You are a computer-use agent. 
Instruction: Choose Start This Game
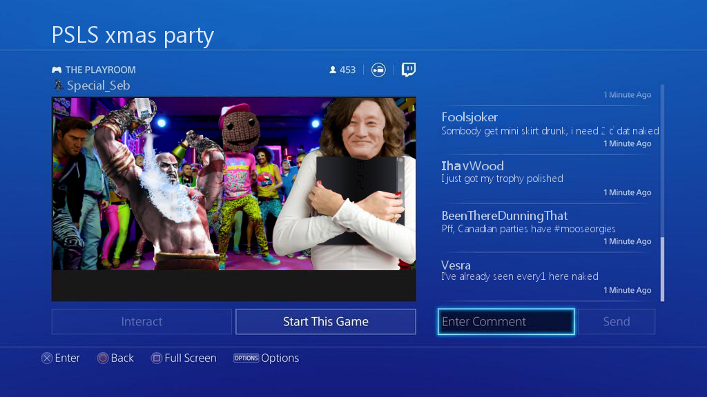(326, 321)
